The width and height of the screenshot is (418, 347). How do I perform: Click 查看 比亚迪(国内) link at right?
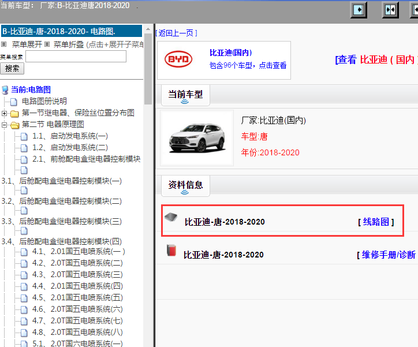[x=376, y=59]
